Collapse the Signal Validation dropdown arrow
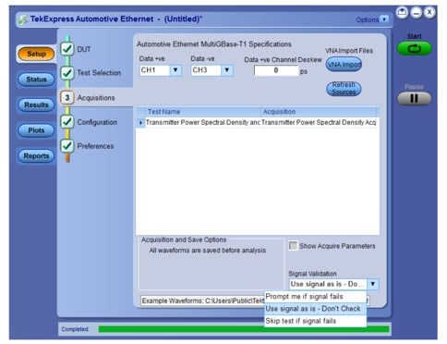The height and width of the screenshot is (344, 447). tap(373, 284)
